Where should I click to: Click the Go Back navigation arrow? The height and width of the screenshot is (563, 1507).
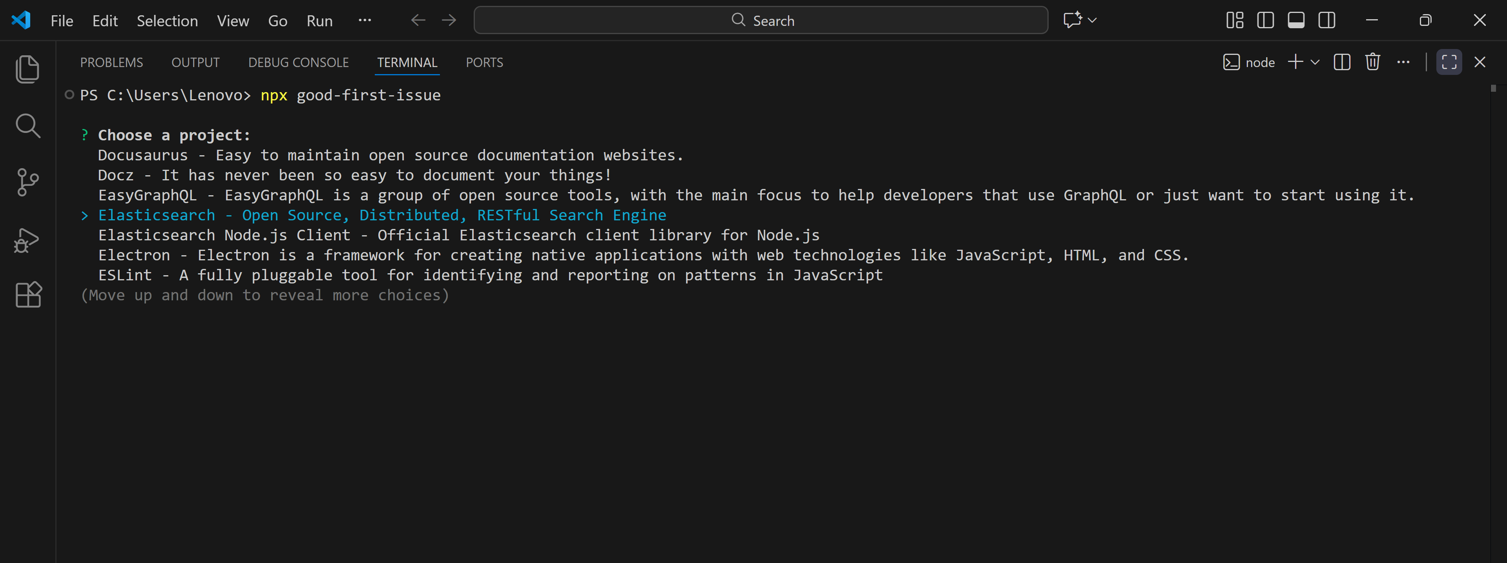pyautogui.click(x=418, y=20)
